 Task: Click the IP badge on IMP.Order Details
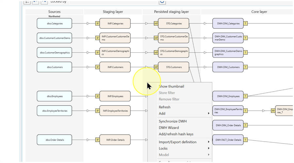pyautogui.click(x=97, y=140)
